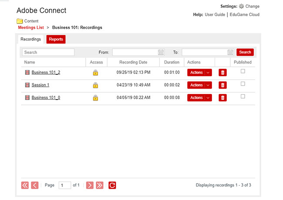Delete the Business 101_2 recording via trash icon
The height and width of the screenshot is (200, 283).
pos(222,73)
